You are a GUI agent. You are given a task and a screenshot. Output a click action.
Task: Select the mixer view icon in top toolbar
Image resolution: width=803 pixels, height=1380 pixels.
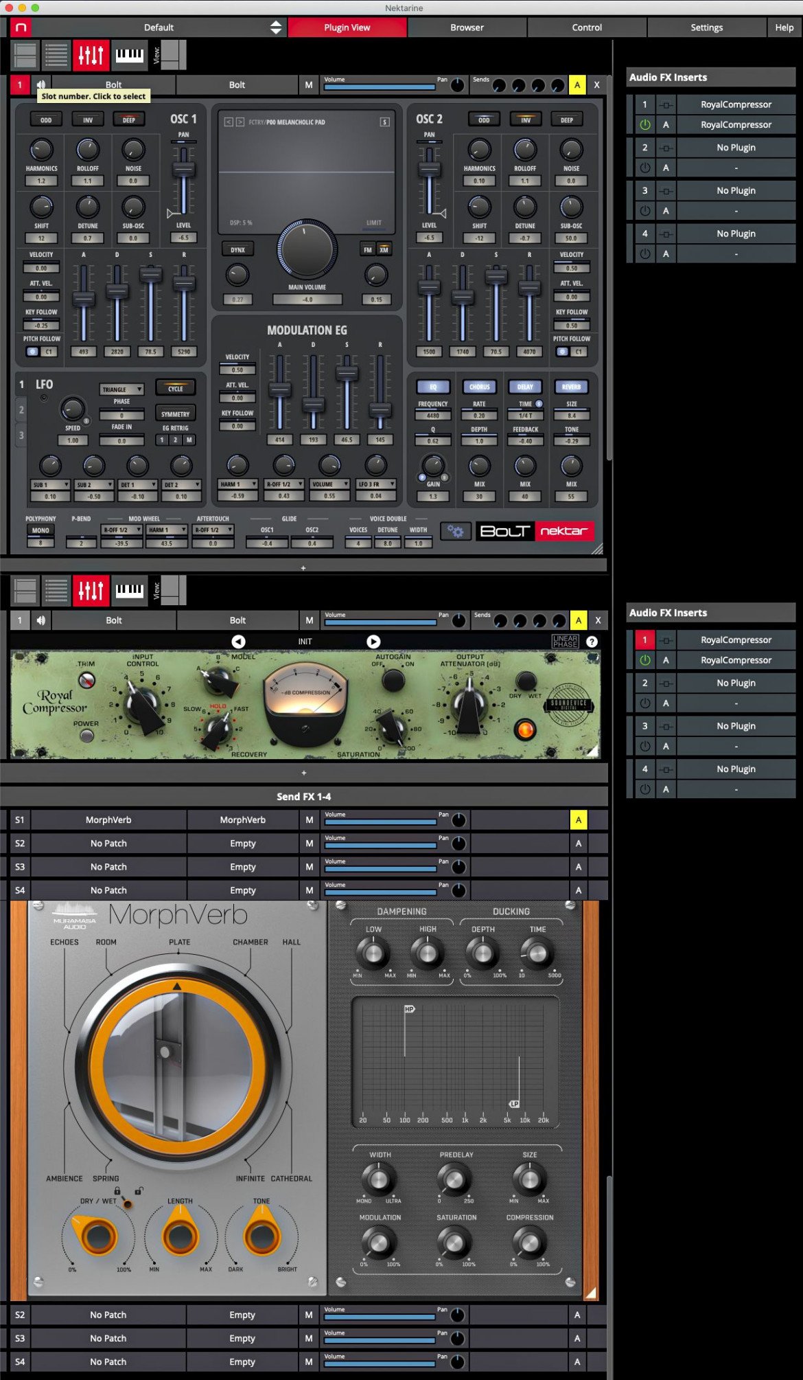tap(91, 55)
